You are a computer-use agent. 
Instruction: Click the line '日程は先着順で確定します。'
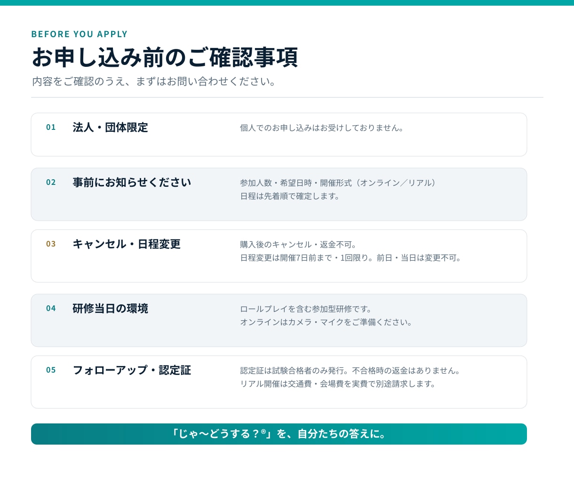290,196
